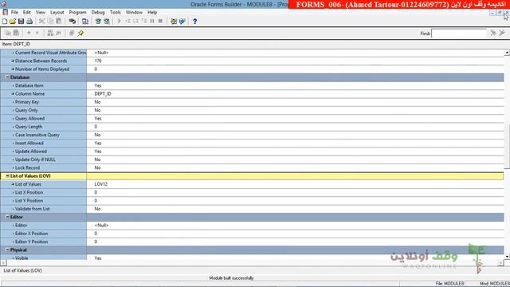
Task: Connect to database via Connect icon
Action: [x=73, y=22]
